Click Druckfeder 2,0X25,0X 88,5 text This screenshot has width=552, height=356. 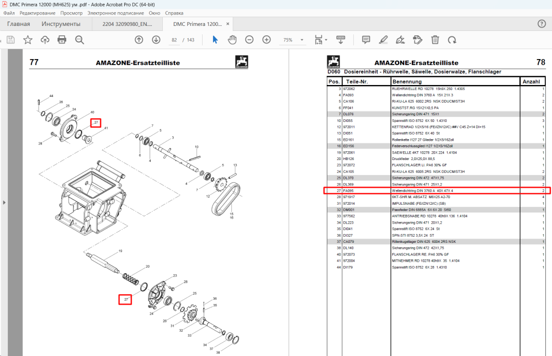[413, 159]
